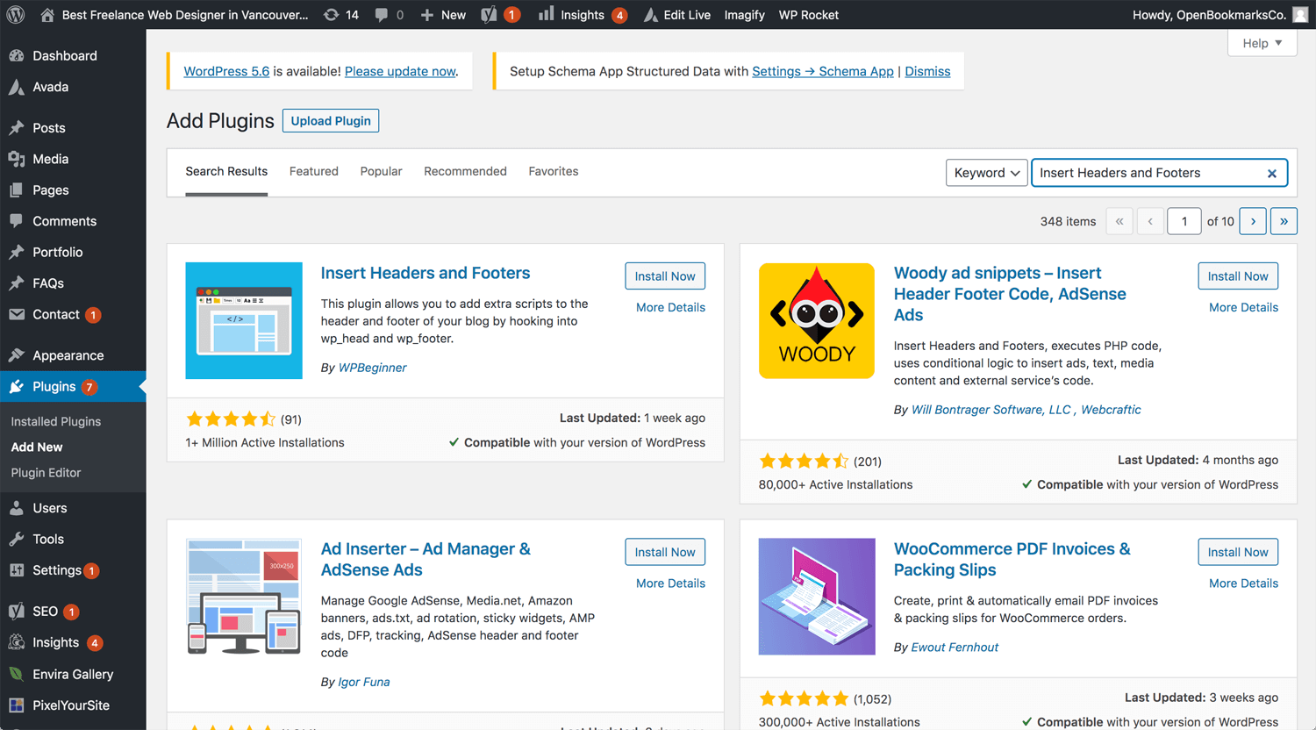Click the Tools wrench icon in sidebar
This screenshot has height=730, width=1316.
click(x=17, y=540)
